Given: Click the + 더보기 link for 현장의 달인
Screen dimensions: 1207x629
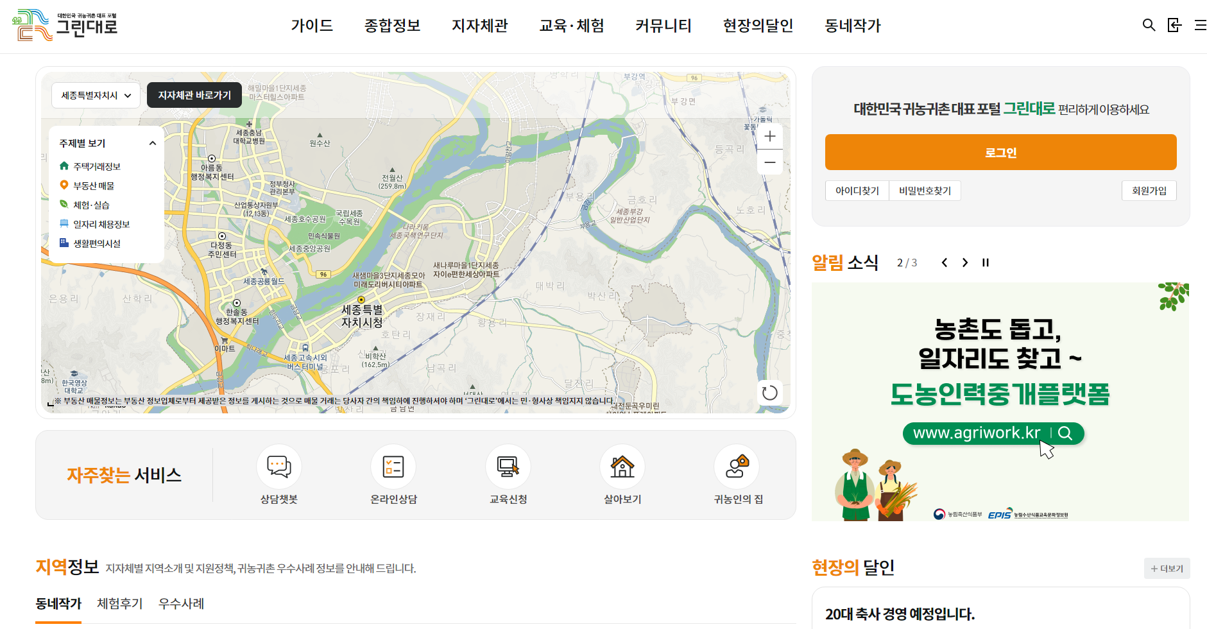Looking at the screenshot, I should click(1167, 568).
